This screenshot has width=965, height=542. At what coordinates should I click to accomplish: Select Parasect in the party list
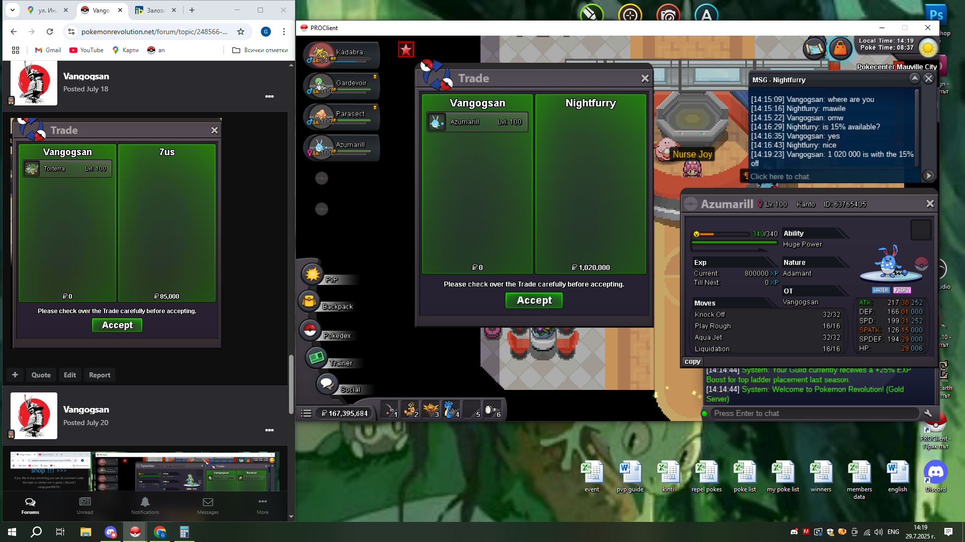341,116
